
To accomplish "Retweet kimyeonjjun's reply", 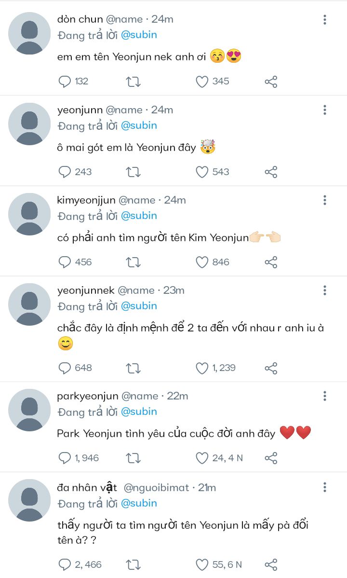I will coord(133,262).
